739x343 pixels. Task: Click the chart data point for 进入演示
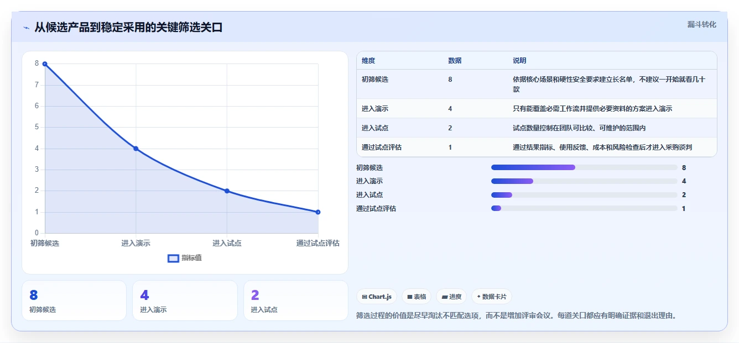point(136,149)
